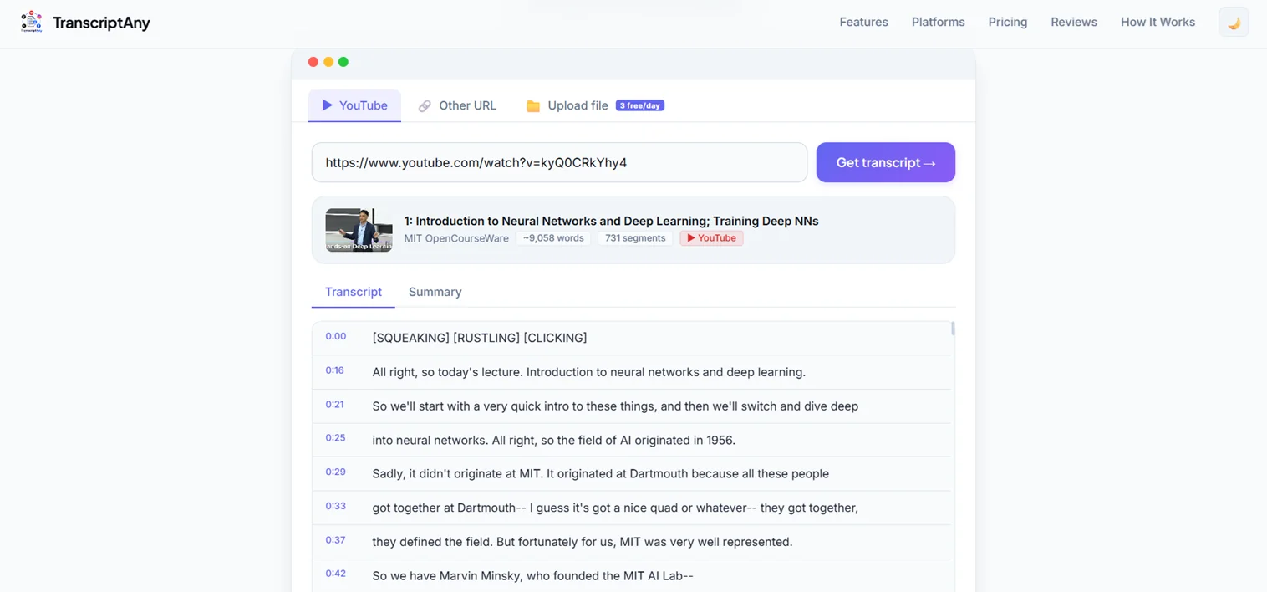
Task: Click line "So we'll start with a very quick intro"
Action: (x=615, y=406)
